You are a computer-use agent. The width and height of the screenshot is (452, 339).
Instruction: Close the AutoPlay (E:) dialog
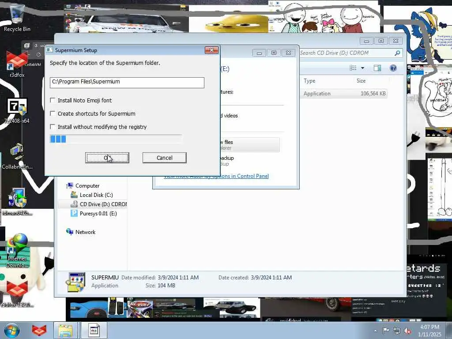tap(288, 53)
